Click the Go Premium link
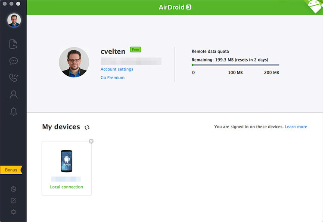 click(x=112, y=77)
